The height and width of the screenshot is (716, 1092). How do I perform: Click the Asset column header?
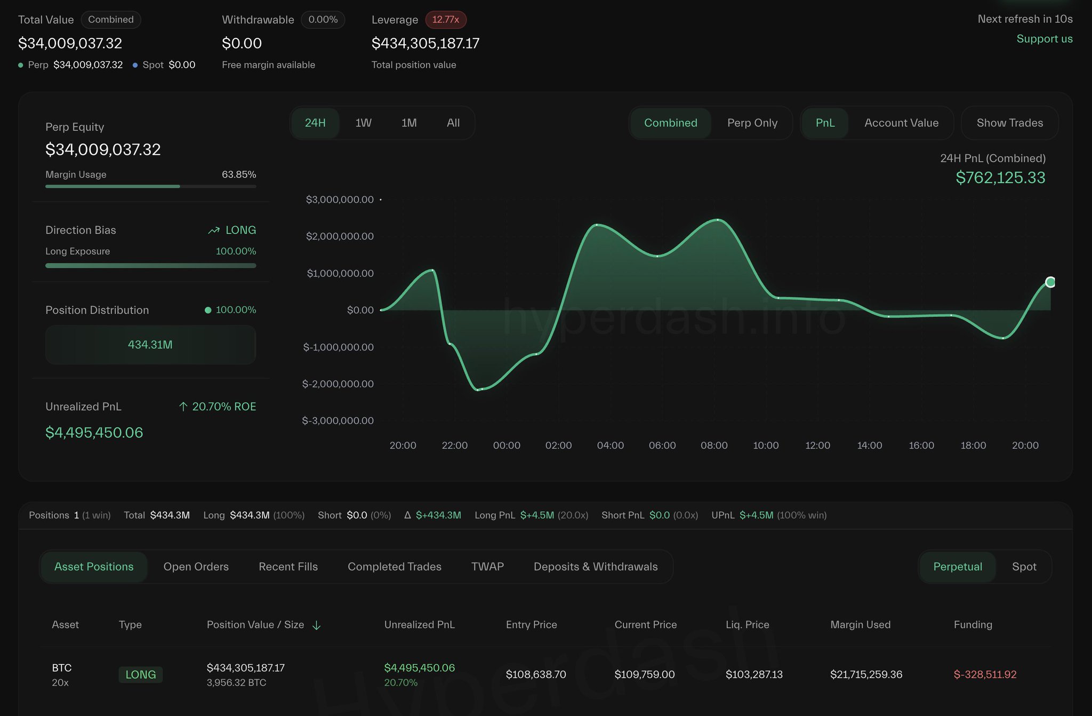coord(65,625)
